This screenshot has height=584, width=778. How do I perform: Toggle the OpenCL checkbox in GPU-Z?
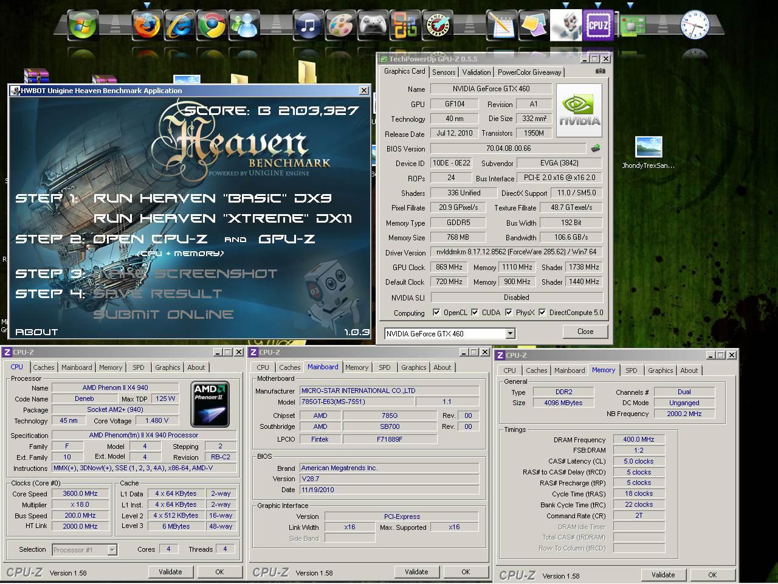(x=436, y=313)
